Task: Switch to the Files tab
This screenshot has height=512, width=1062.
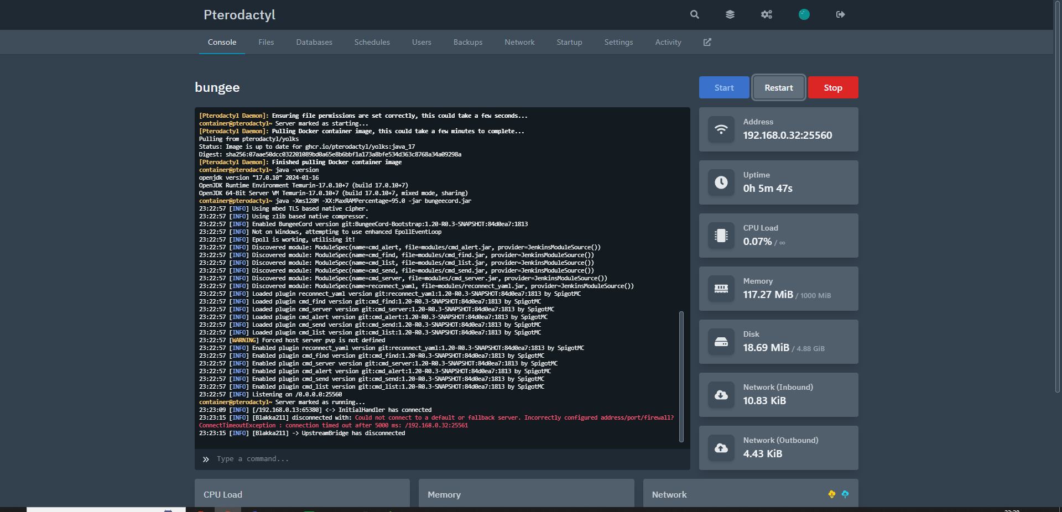Action: pos(266,42)
